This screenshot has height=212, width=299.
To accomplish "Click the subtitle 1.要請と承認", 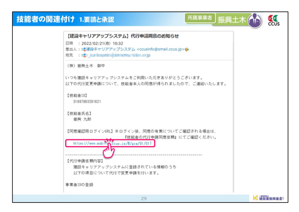I will (x=97, y=19).
